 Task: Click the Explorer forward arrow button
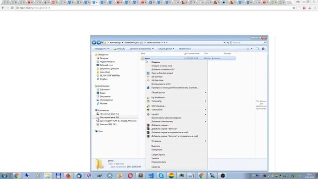[98, 43]
